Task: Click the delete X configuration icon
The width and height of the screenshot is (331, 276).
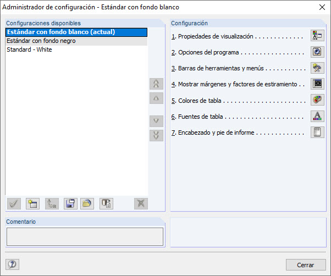Action: [x=141, y=203]
